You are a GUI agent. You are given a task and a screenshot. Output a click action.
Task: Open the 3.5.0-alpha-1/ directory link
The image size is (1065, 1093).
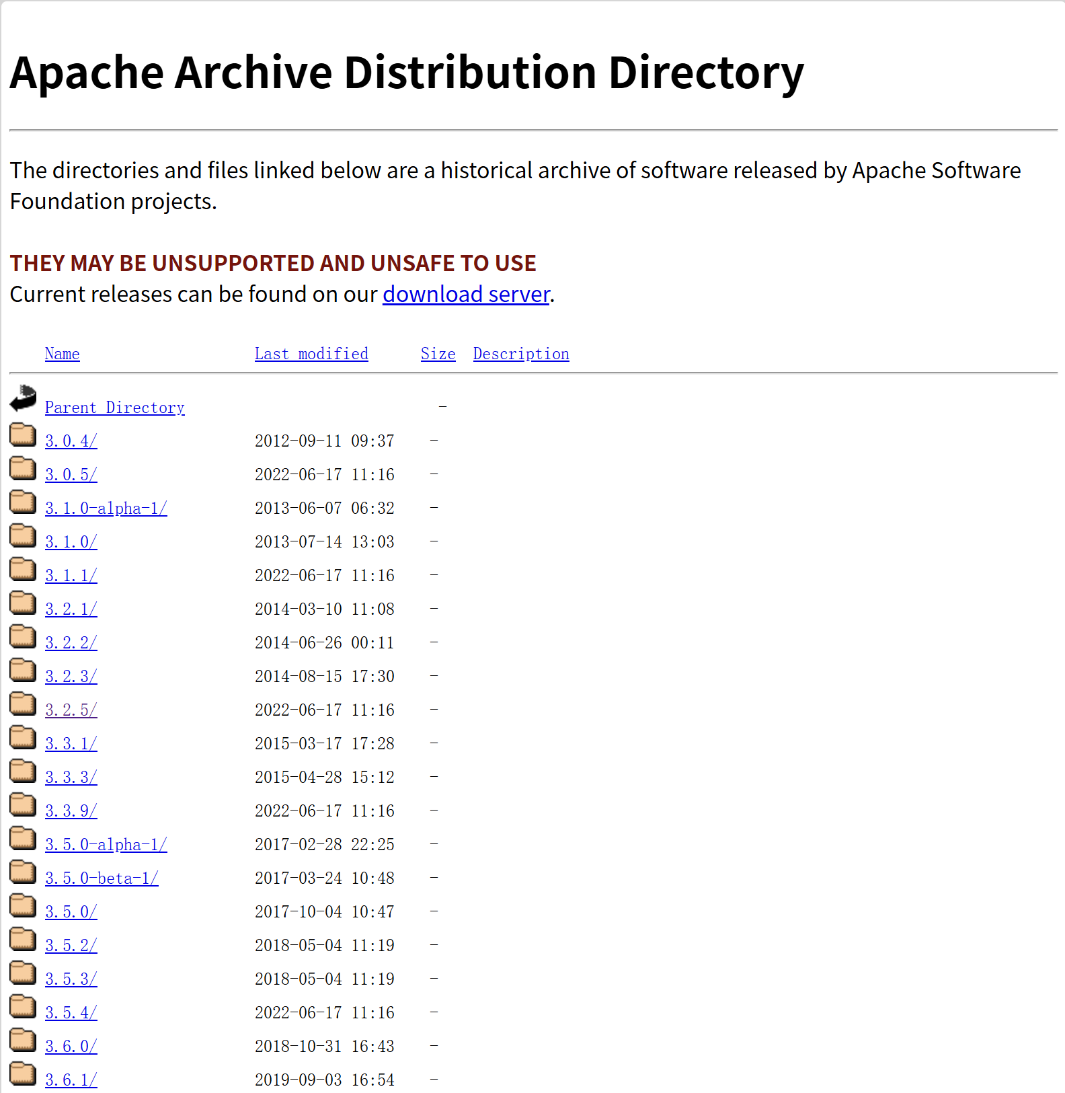[x=106, y=845]
